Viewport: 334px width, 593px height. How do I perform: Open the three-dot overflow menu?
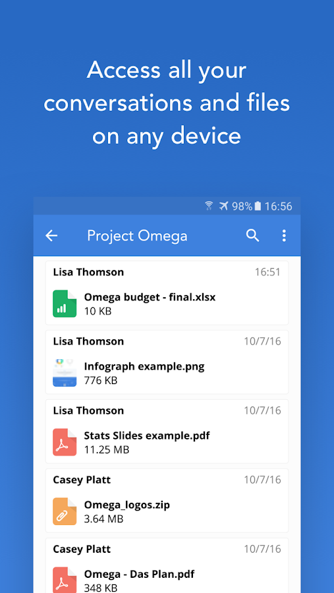[x=284, y=236]
